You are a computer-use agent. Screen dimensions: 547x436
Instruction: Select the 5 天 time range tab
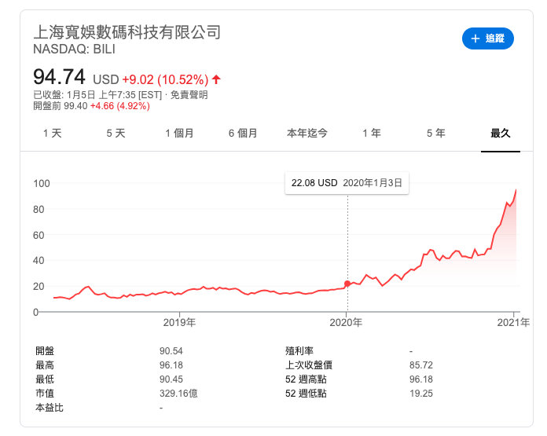116,134
